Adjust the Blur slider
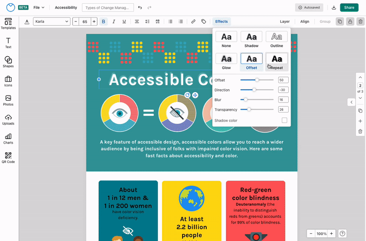The width and height of the screenshot is (366, 241). tap(257, 99)
